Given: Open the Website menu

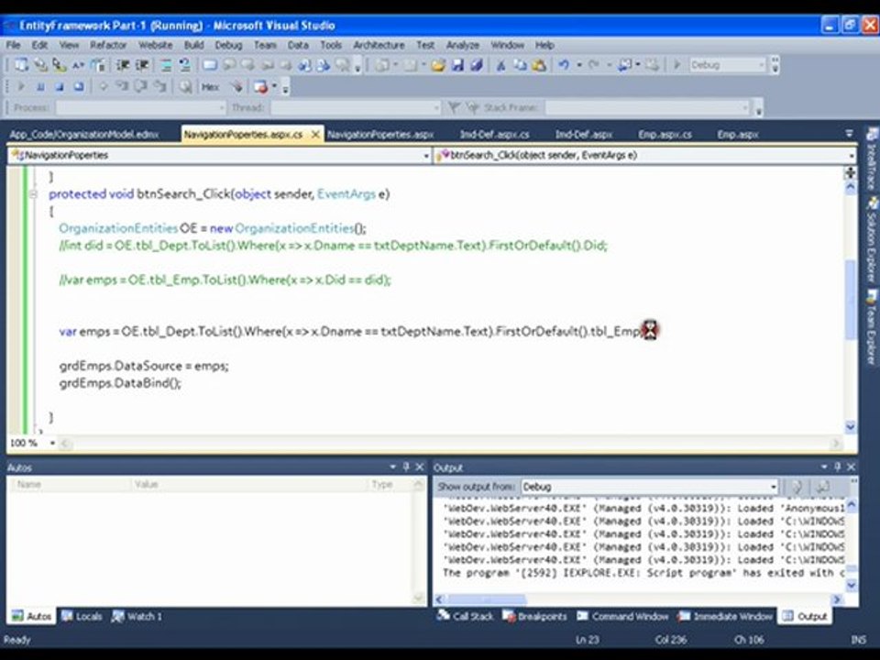Looking at the screenshot, I should [x=156, y=45].
